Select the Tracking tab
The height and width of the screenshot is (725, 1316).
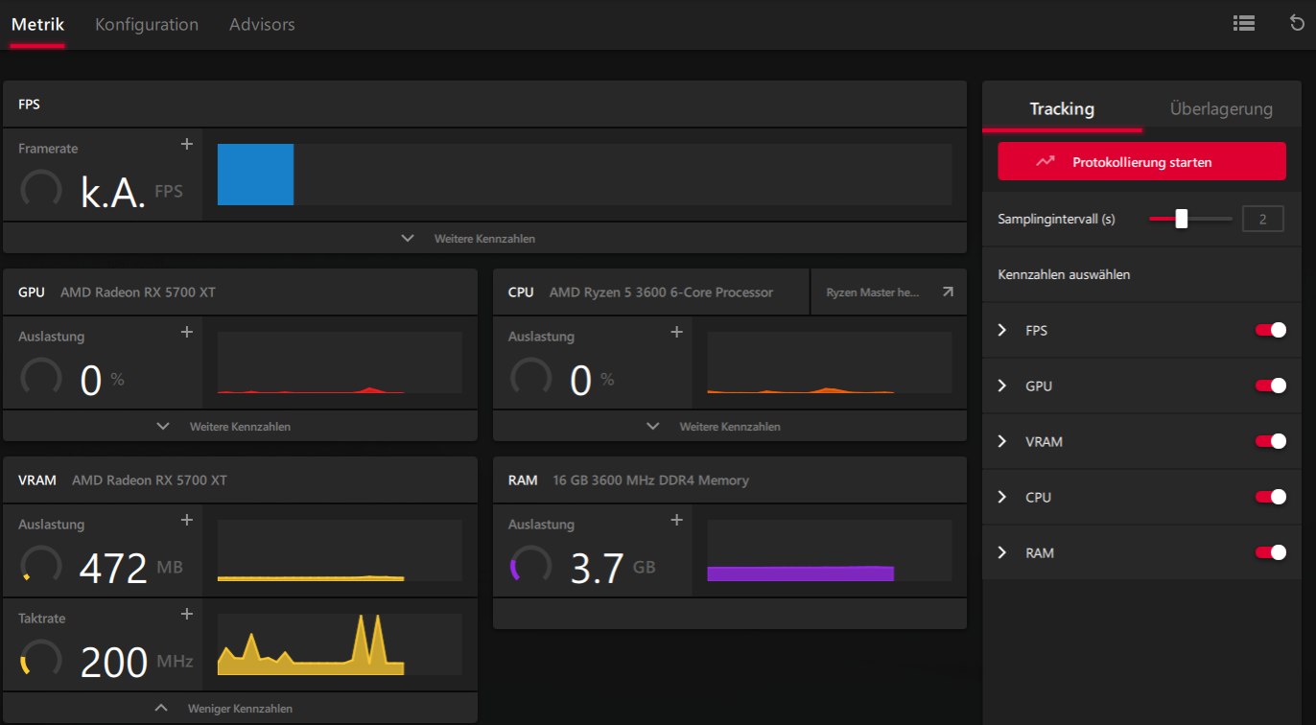1062,108
